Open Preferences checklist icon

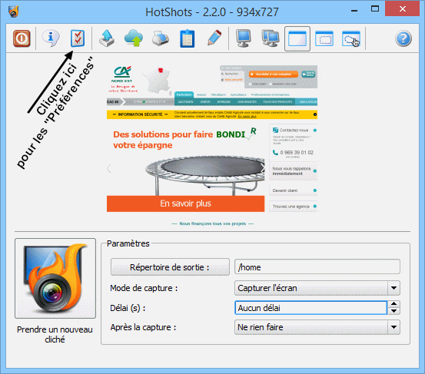click(x=78, y=38)
